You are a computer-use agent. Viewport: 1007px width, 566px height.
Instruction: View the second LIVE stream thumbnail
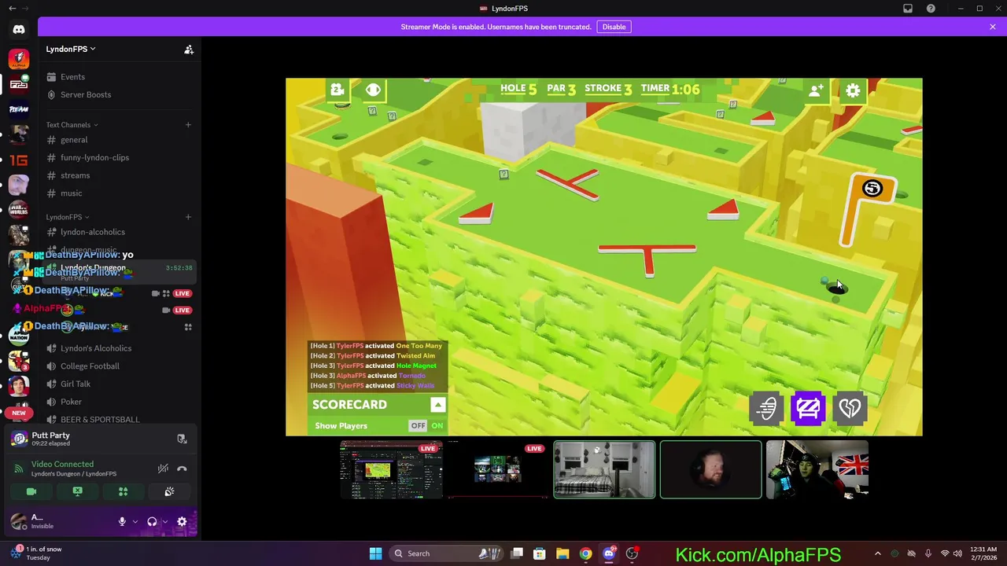(497, 470)
